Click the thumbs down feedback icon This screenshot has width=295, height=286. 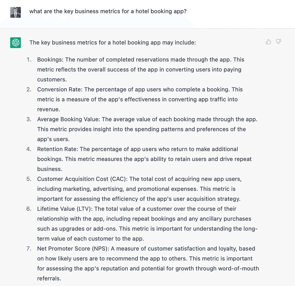click(x=279, y=42)
